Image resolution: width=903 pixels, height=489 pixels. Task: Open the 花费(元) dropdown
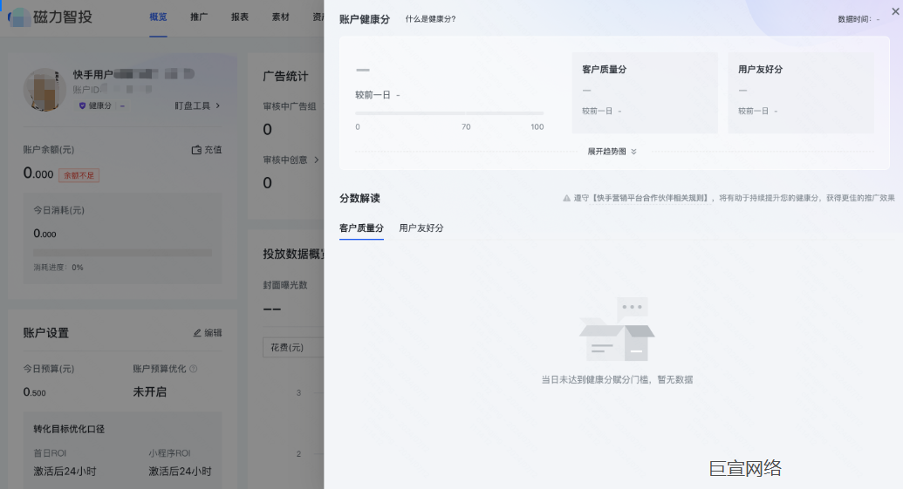tap(294, 348)
